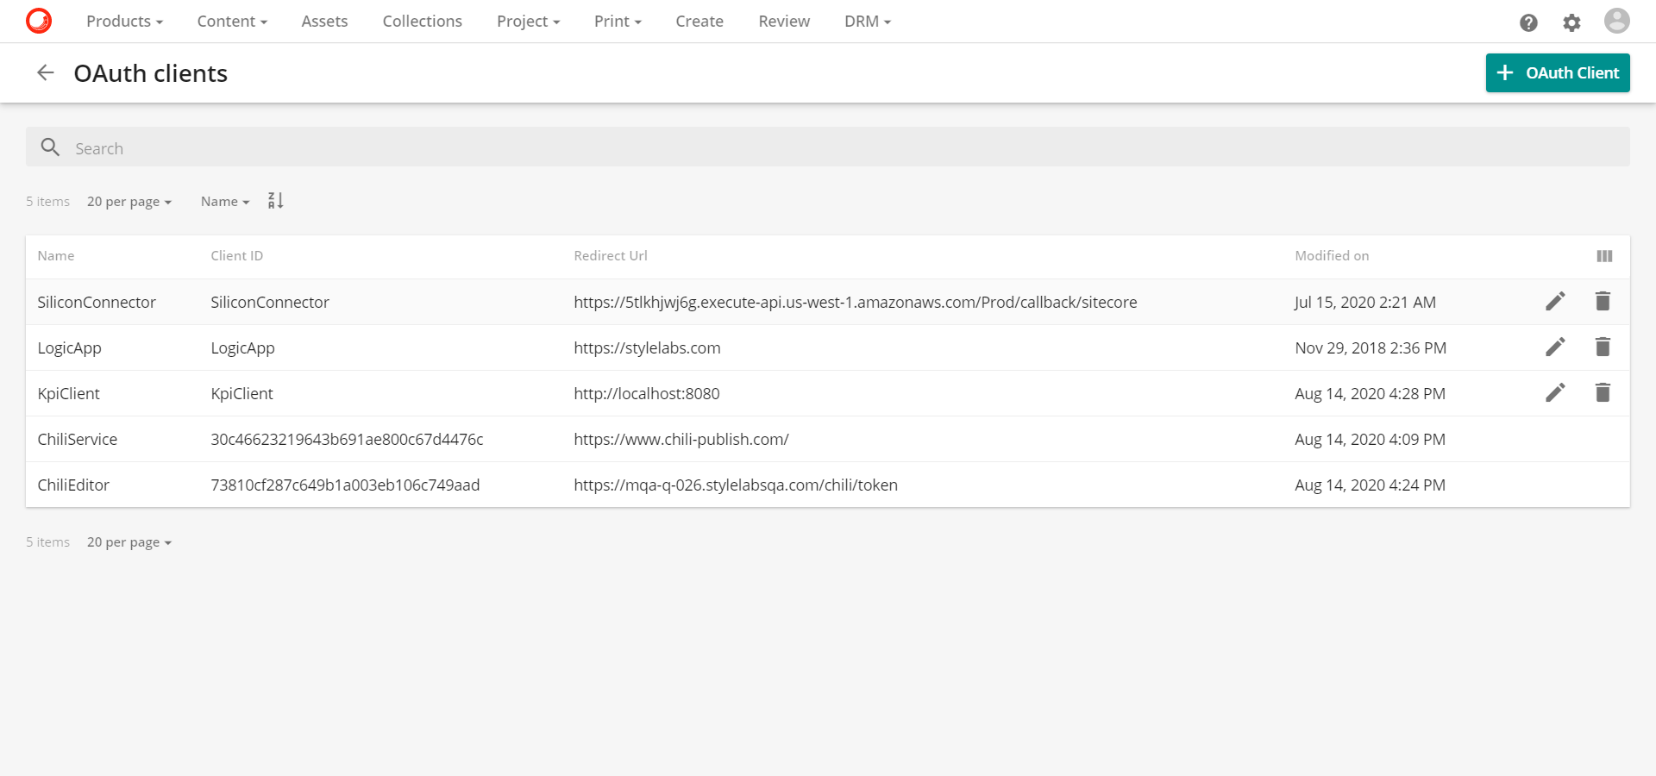Open the column configuration icon
1656x776 pixels.
(x=1604, y=255)
